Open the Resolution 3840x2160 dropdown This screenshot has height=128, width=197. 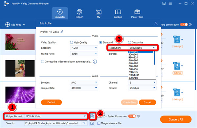click(142, 48)
